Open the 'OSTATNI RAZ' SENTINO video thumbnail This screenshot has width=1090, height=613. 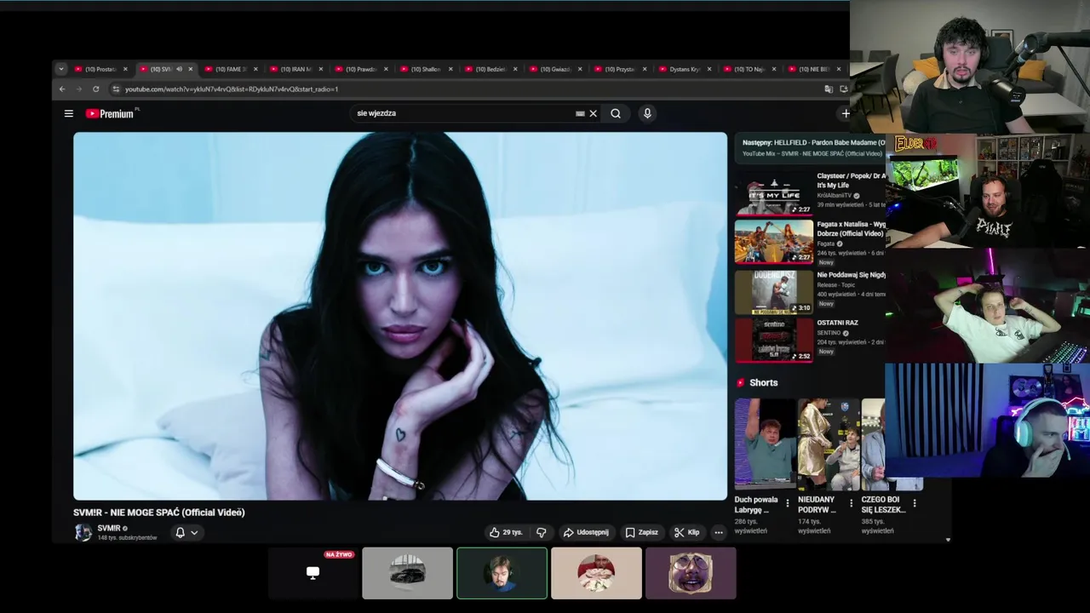tap(774, 340)
